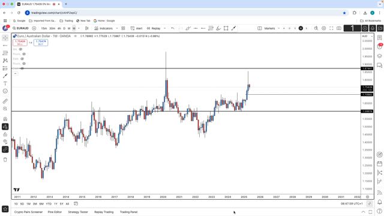The width and height of the screenshot is (384, 216).
Task: Select the ruler Measure tool
Action: [x=5, y=101]
